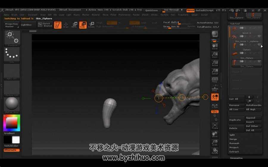Toggle the XYZ rotation axis button
Image resolution: width=268 pixels, height=167 pixels.
point(215,111)
